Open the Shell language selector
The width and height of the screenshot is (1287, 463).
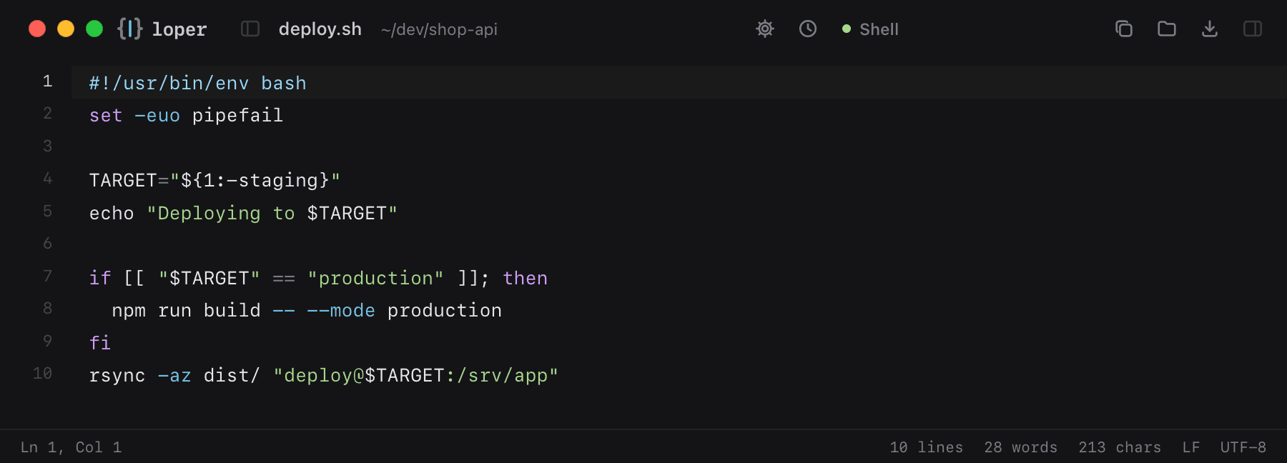870,29
